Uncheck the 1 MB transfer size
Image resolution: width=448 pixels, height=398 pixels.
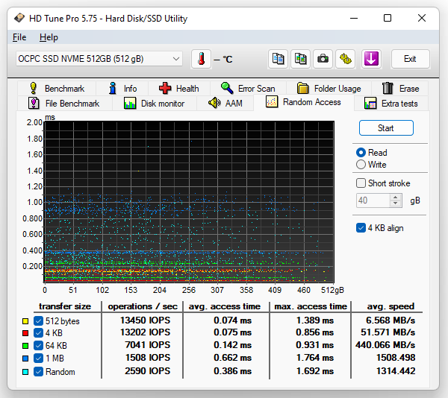38,358
